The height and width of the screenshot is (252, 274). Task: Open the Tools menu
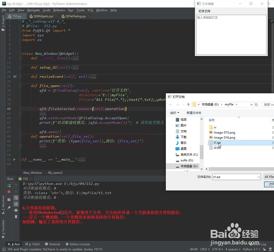tap(80, 10)
